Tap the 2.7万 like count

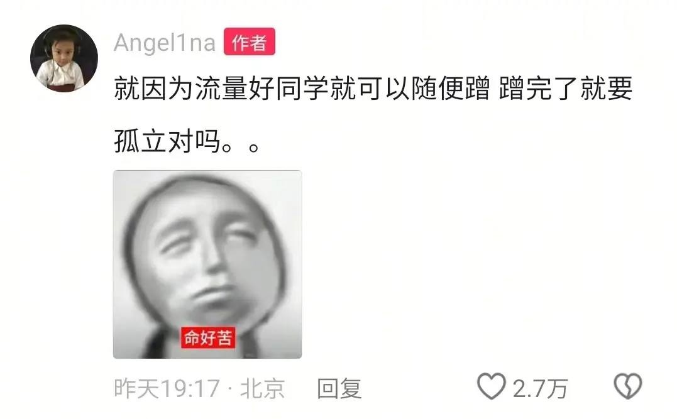[540, 388]
